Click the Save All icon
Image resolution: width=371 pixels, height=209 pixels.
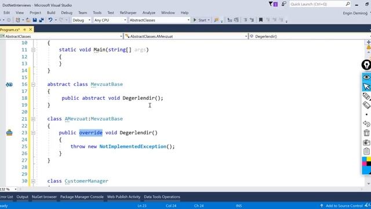click(41, 20)
